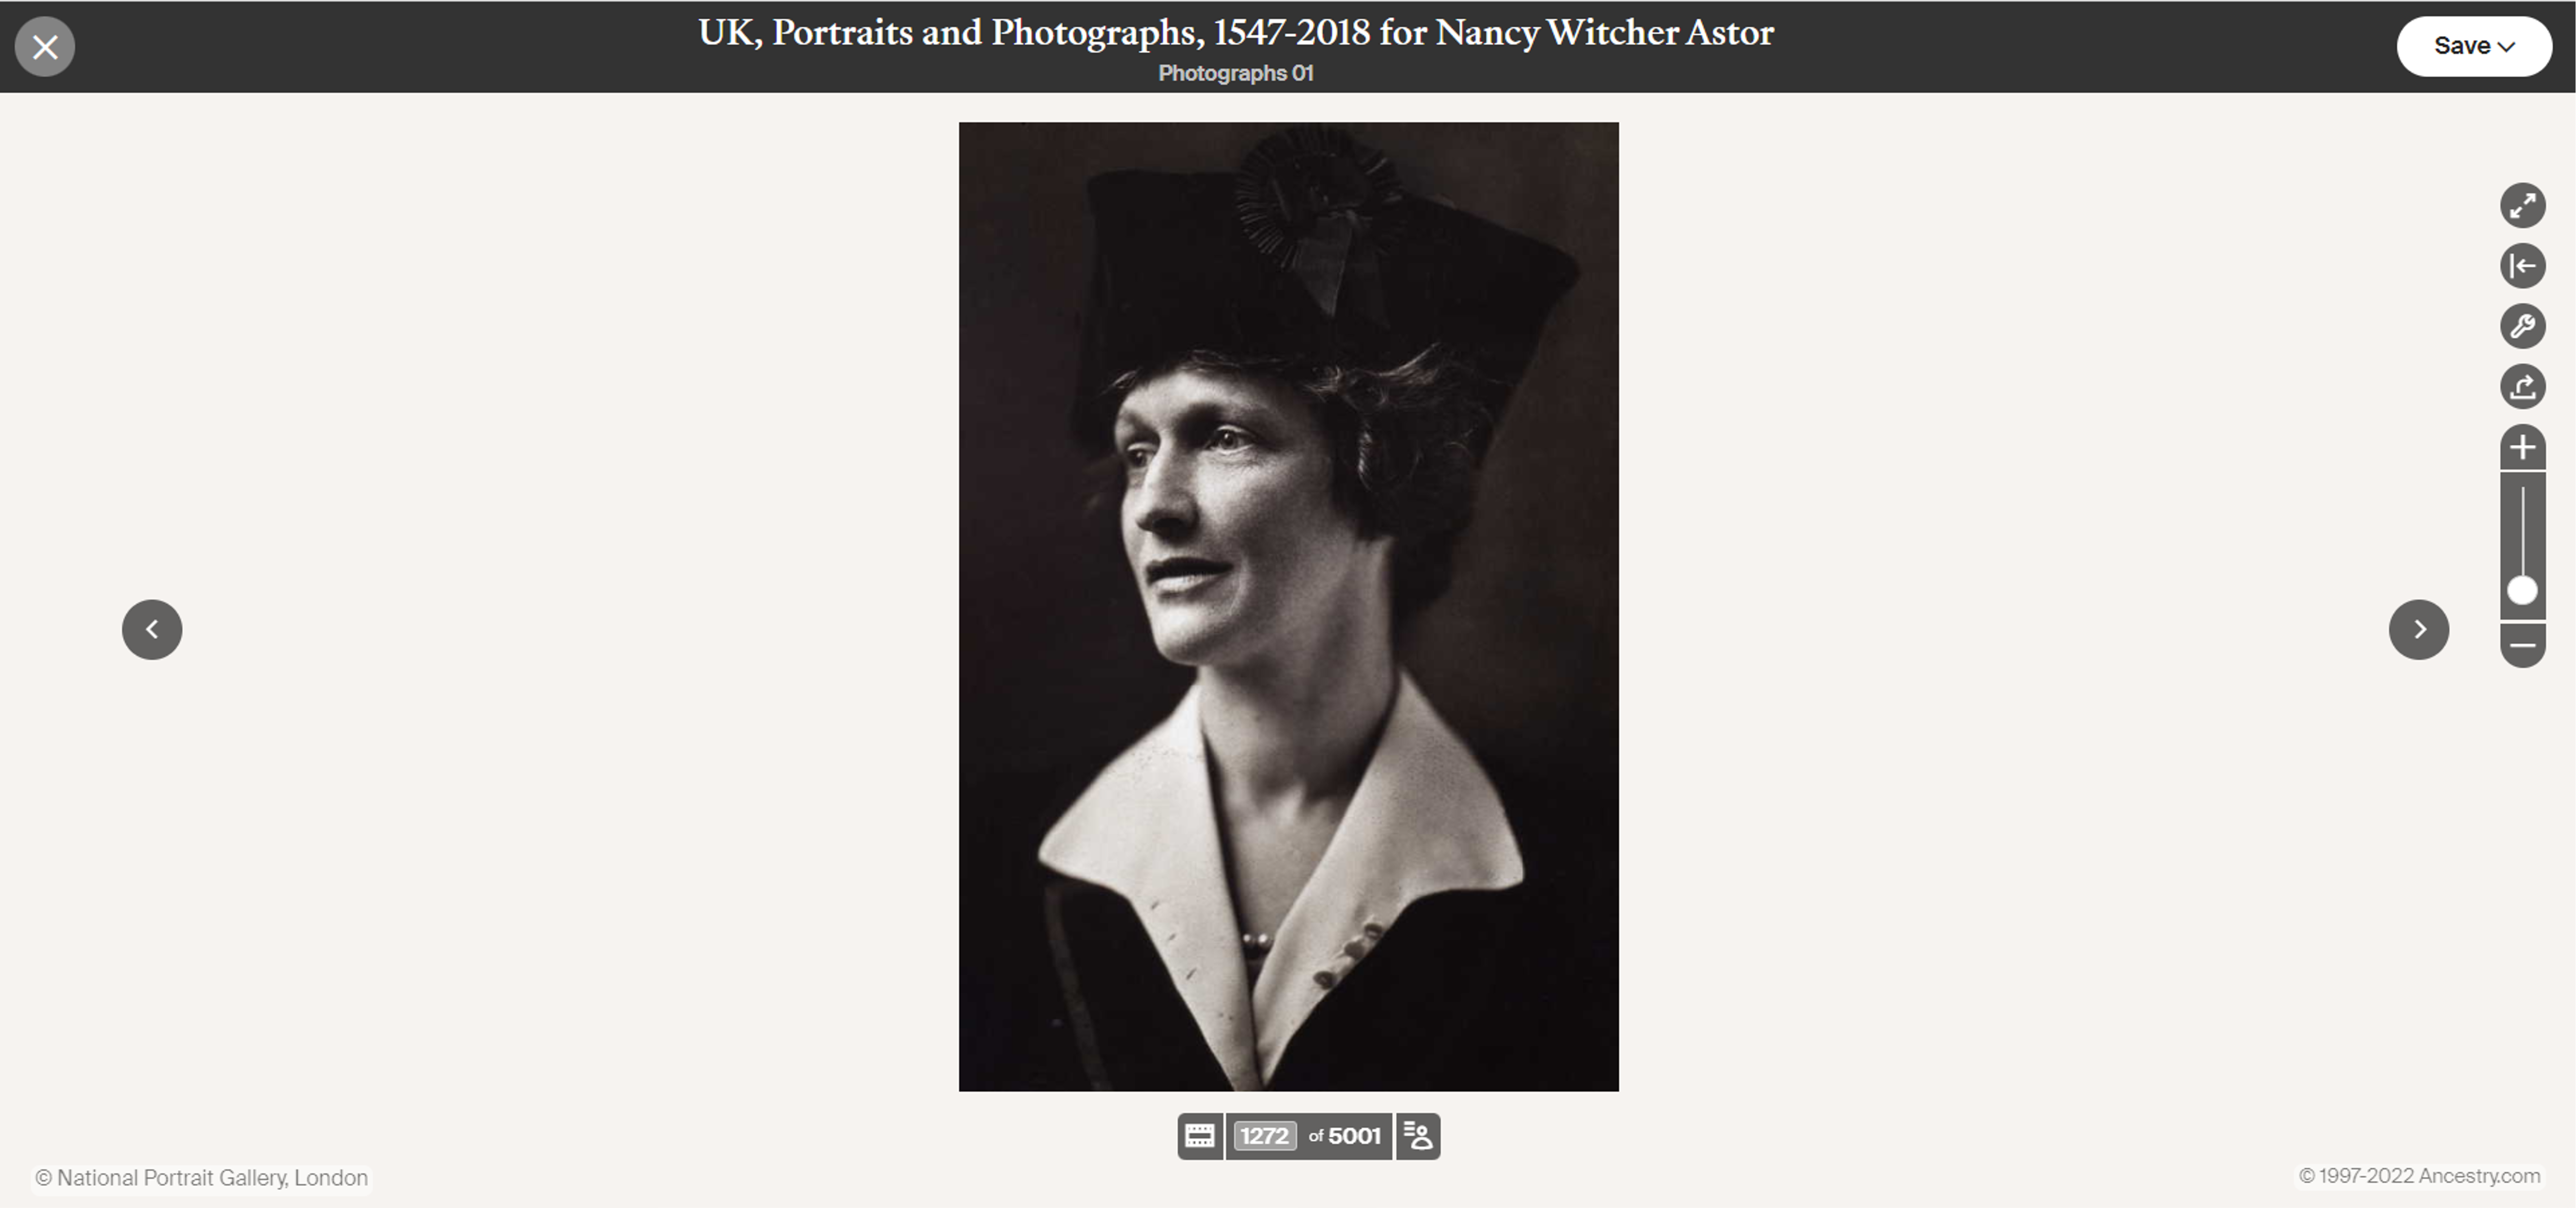Click the share icon

tap(2522, 386)
